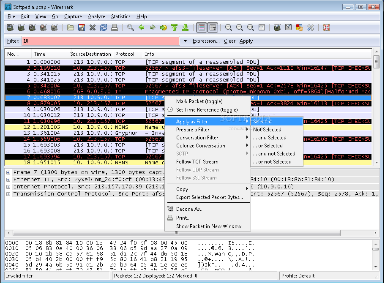Expand Transmission Control Protocol tree node
Screen dimensions: 385x283
8,194
